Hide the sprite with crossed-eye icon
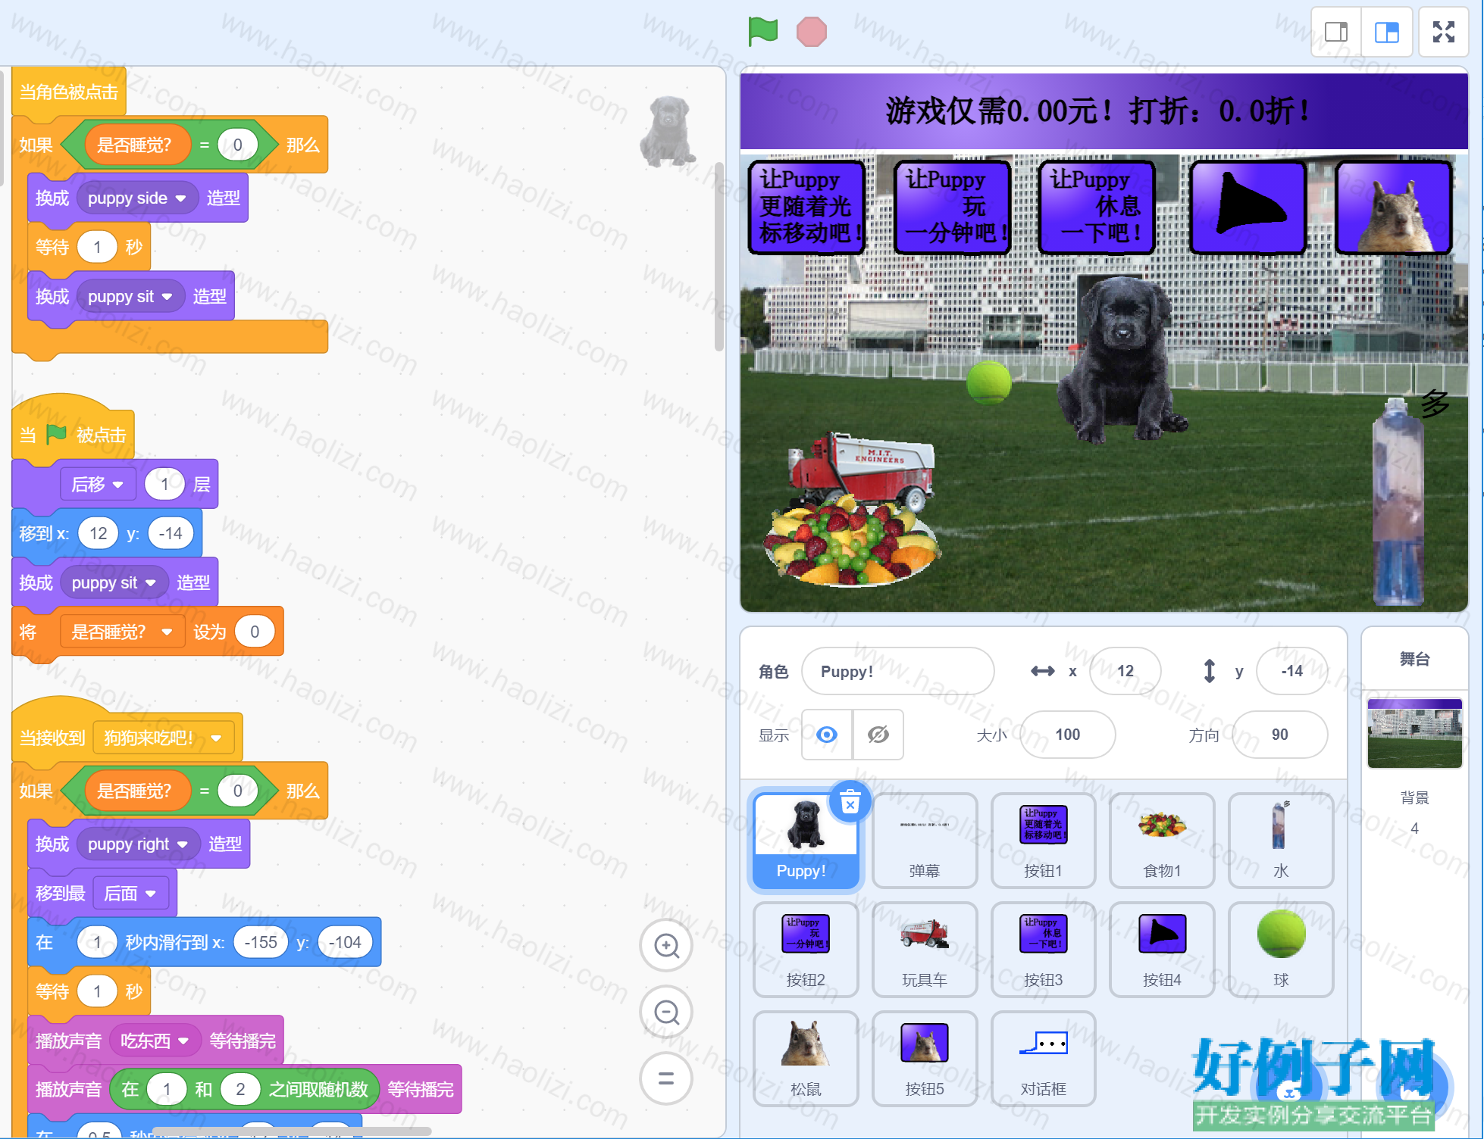The height and width of the screenshot is (1139, 1484). click(878, 735)
